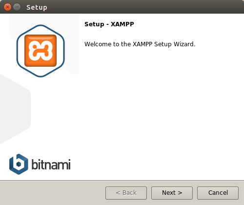This screenshot has height=205, width=244.
Task: Click the "Setup - XAMPP" heading
Action: [x=109, y=24]
